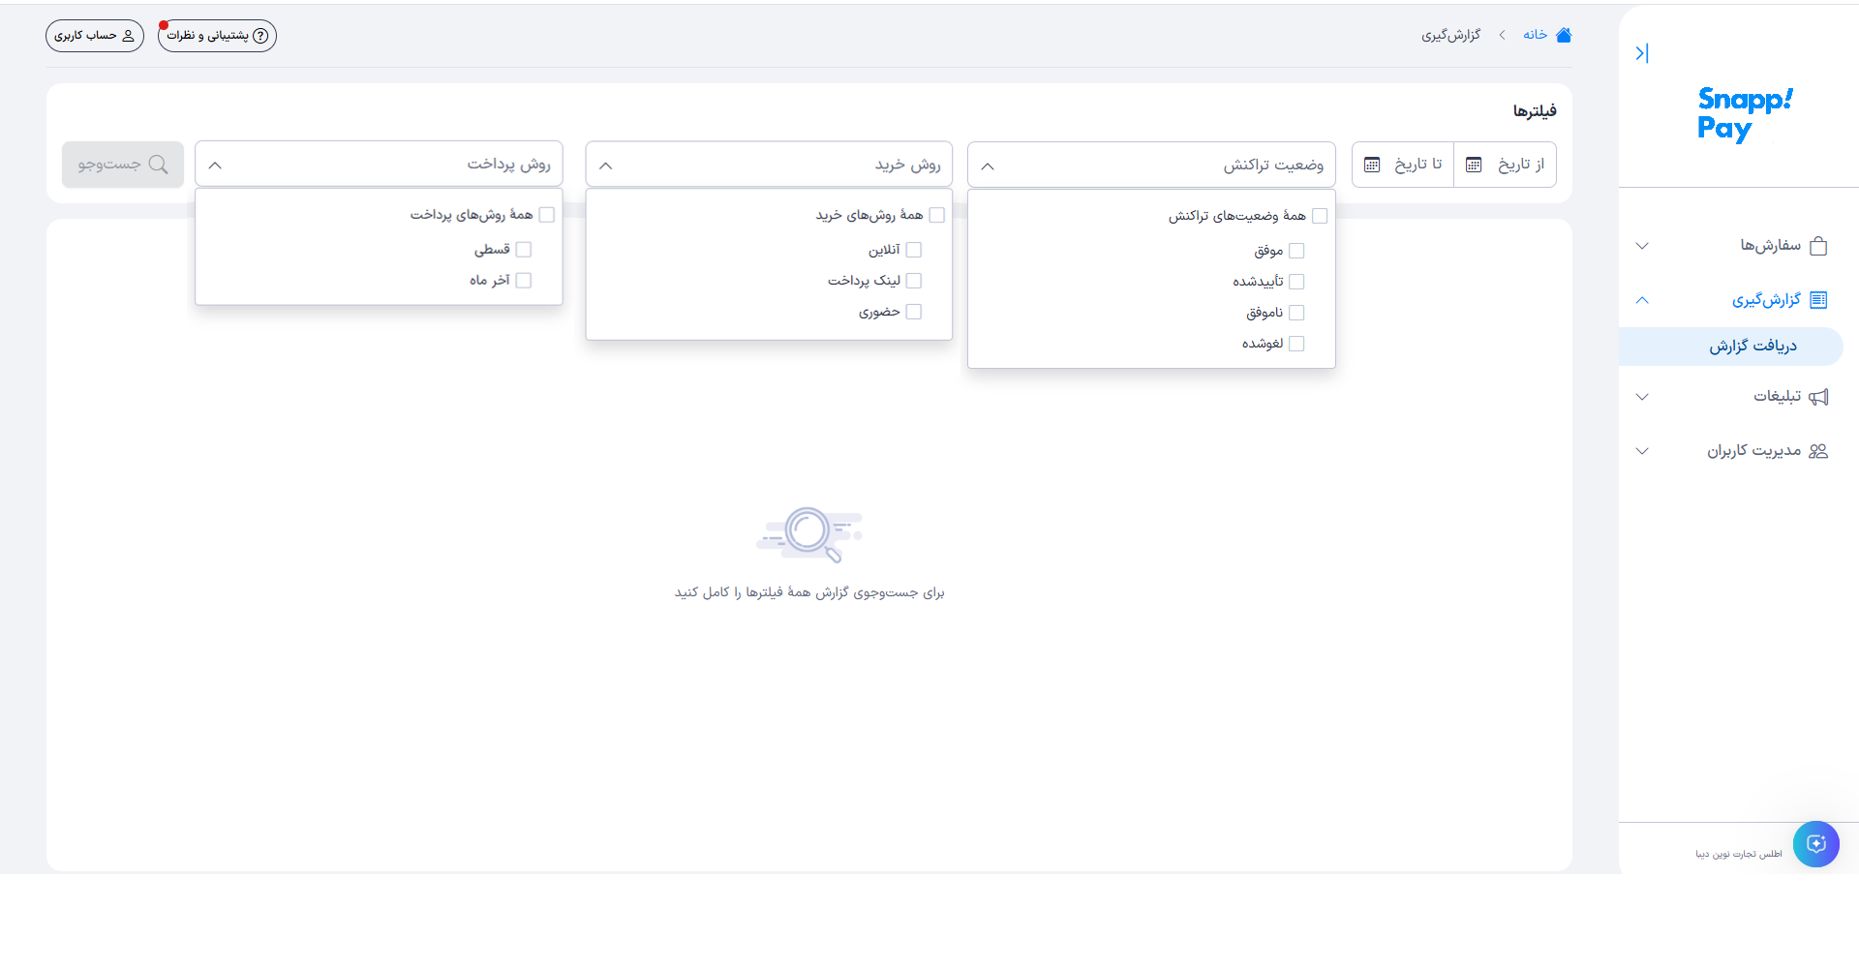The width and height of the screenshot is (1859, 968).
Task: Click the از تاریخ date field
Action: 1506,165
